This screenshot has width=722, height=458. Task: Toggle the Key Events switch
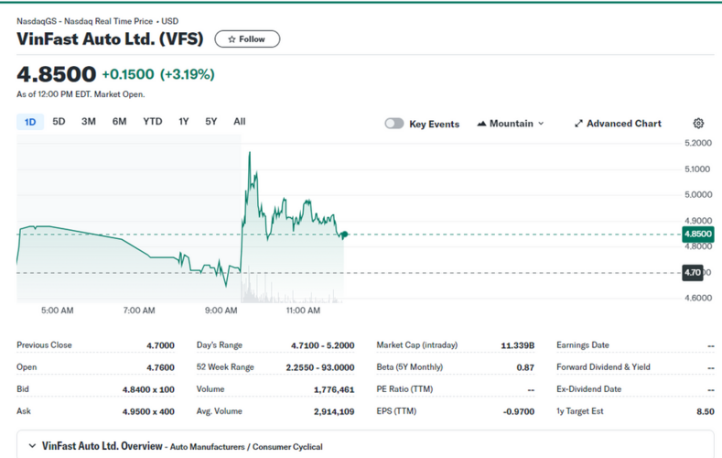coord(394,124)
